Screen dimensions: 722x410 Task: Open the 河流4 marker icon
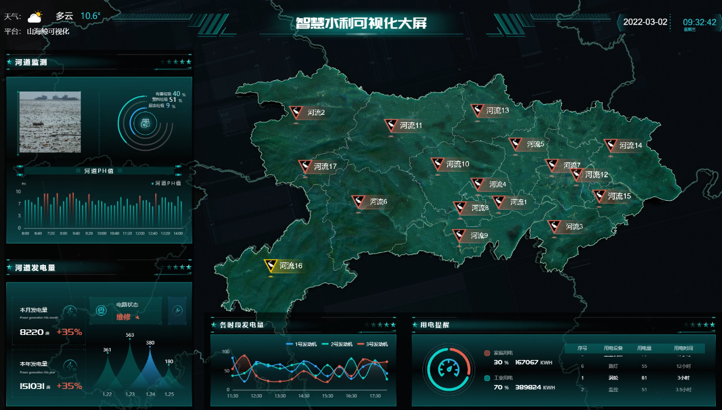point(478,184)
